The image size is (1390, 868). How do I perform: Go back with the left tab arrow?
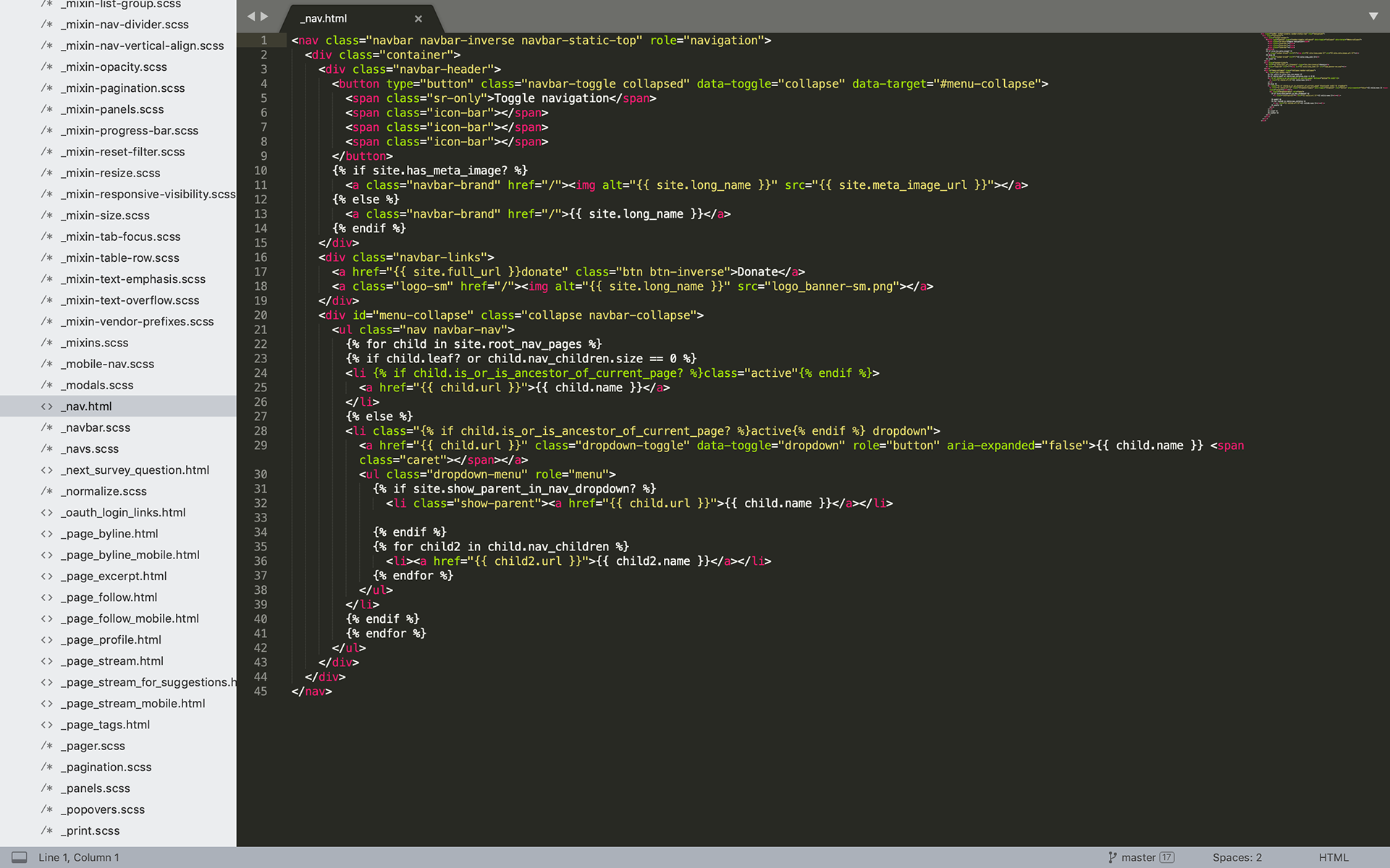coord(250,16)
